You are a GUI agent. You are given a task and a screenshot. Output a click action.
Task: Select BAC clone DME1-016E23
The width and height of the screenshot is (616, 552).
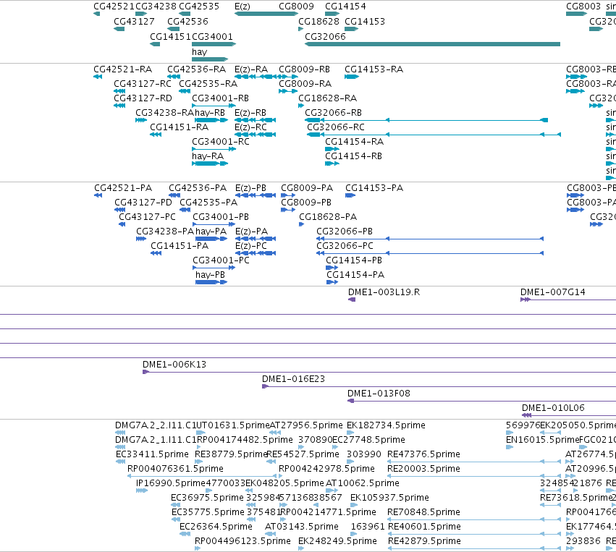coord(439,387)
